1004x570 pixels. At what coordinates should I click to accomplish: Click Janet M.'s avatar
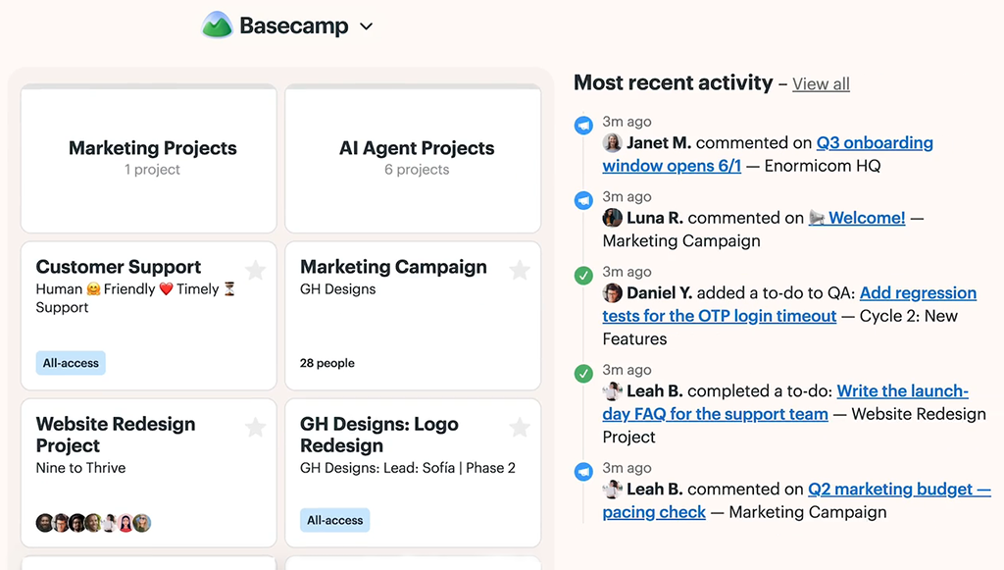coord(612,143)
